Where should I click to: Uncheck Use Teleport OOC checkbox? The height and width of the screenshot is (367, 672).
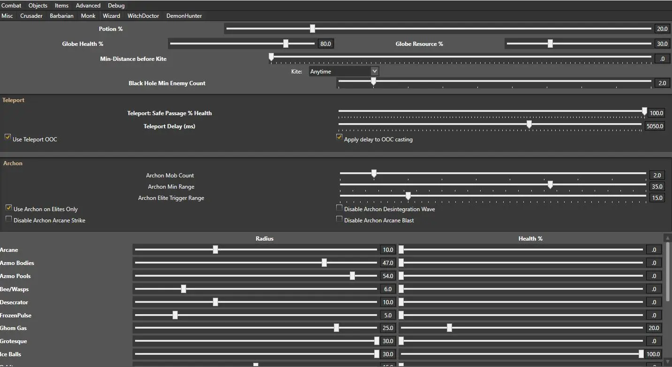(x=8, y=137)
